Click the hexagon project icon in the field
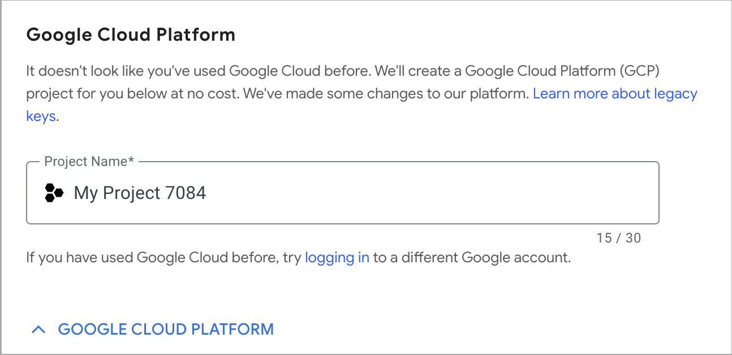The width and height of the screenshot is (732, 355). tap(54, 193)
